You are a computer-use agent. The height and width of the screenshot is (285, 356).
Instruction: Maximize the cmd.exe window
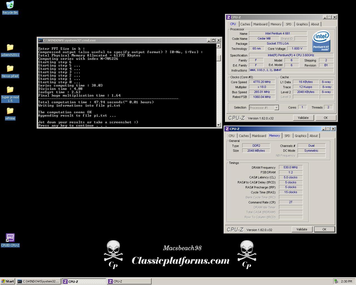pos(213,40)
